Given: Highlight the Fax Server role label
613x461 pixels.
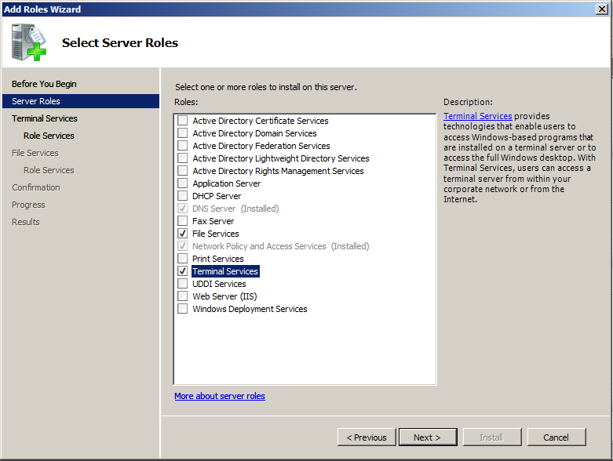Looking at the screenshot, I should 213,221.
